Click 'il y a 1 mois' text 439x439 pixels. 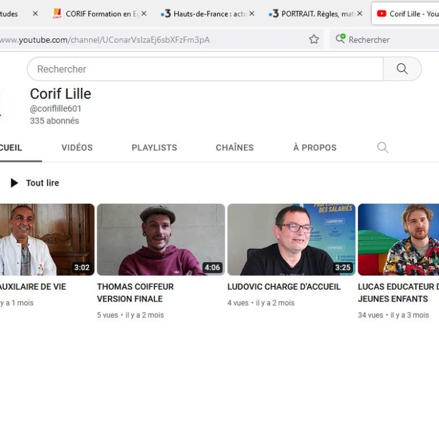(x=17, y=303)
